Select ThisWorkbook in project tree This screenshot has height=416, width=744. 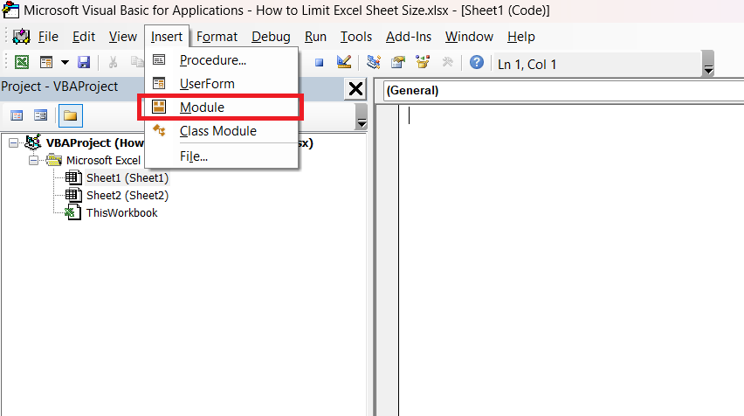(122, 212)
